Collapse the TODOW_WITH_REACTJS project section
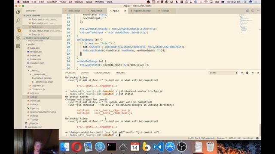 (x=42, y=38)
